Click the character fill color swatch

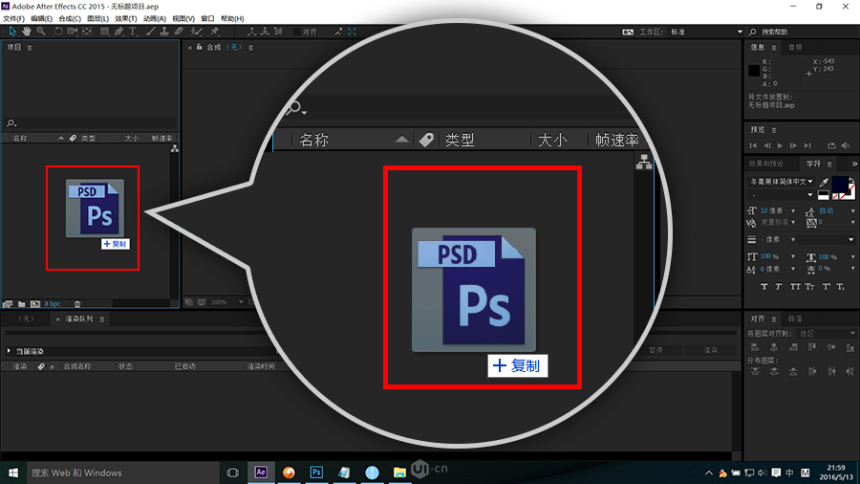coord(839,185)
